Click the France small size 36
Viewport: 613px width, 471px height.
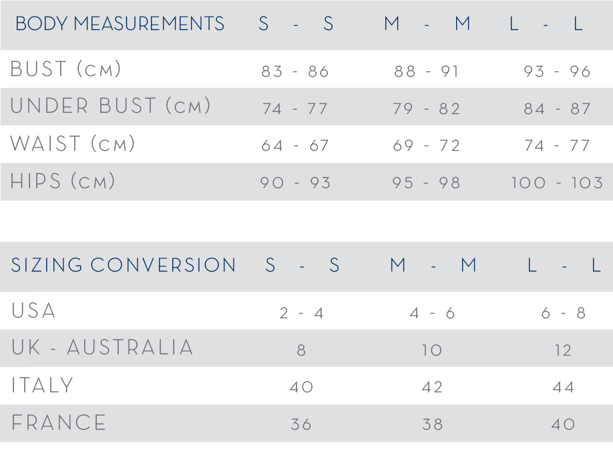pyautogui.click(x=301, y=424)
